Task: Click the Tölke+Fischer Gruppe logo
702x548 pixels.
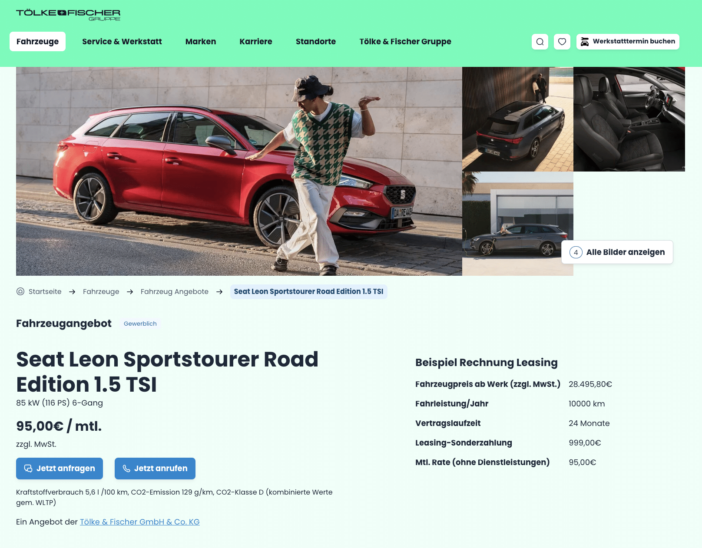Action: [x=68, y=15]
